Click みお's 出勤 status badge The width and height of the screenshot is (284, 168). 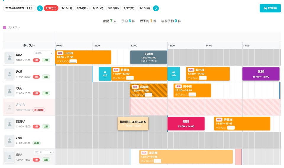point(46,77)
